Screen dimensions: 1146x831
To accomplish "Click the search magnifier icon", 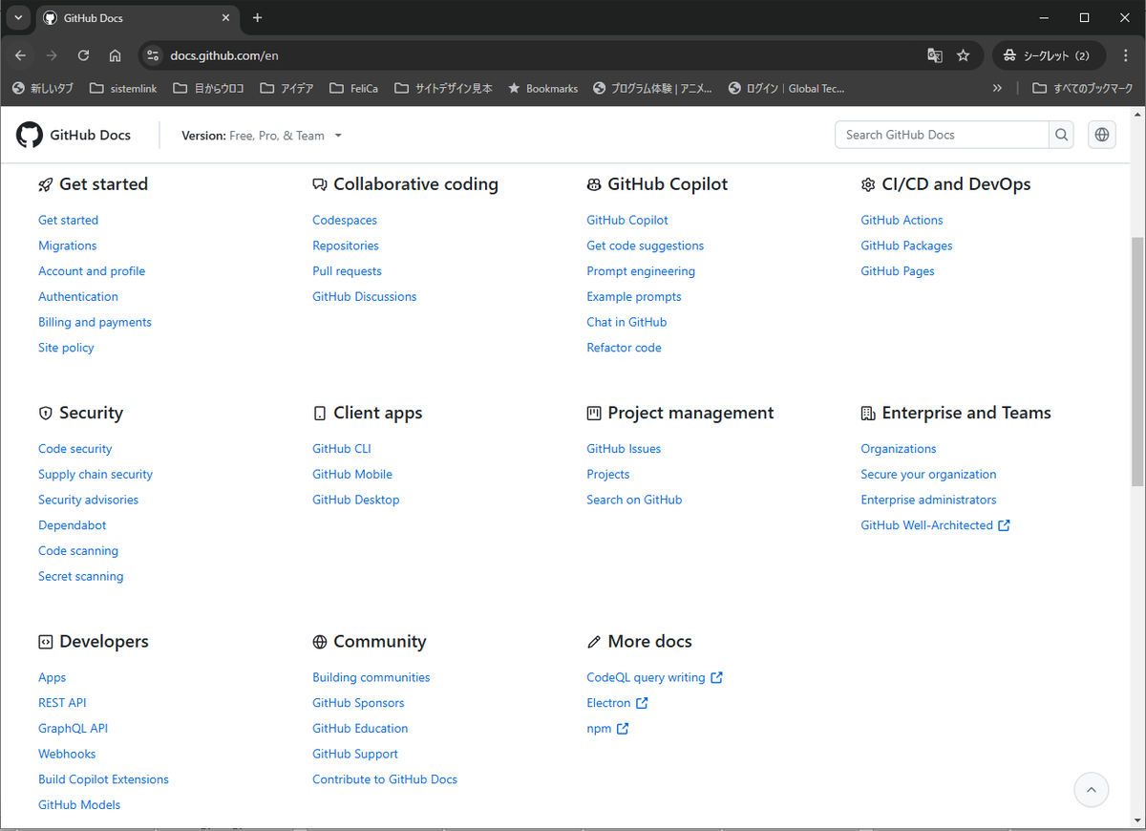I will [x=1060, y=135].
